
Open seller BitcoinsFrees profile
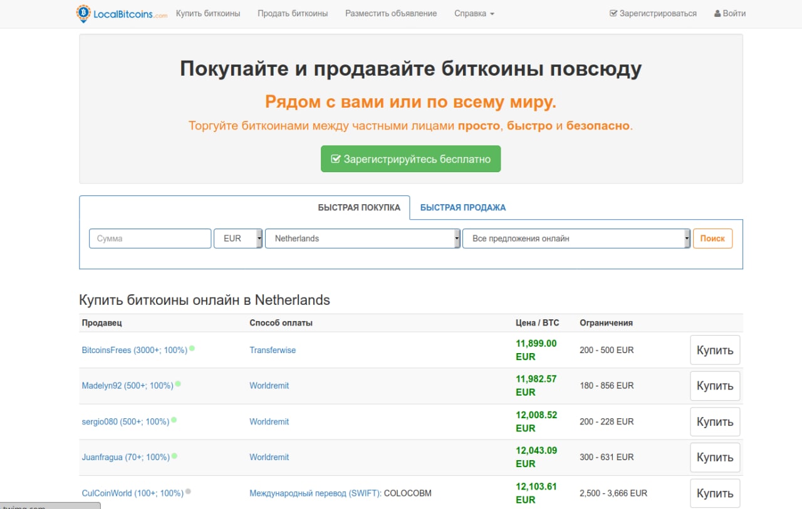(x=135, y=351)
